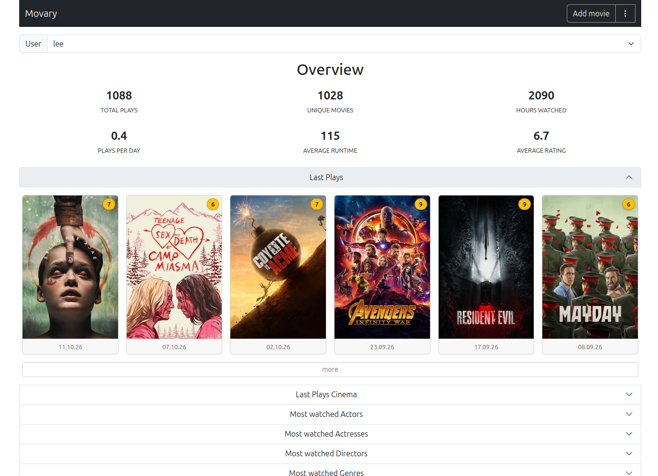
Task: Click the 6.7 average rating value
Action: pyautogui.click(x=541, y=136)
